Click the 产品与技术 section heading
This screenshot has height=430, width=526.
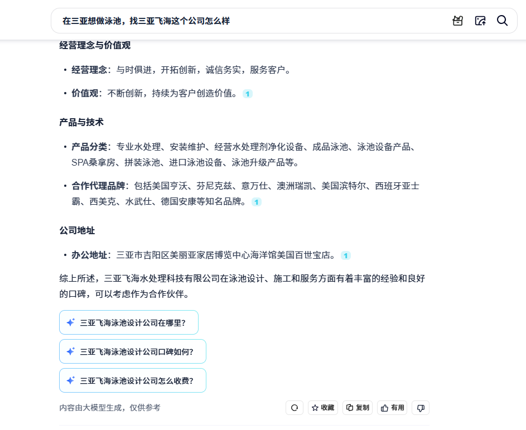[x=81, y=122]
